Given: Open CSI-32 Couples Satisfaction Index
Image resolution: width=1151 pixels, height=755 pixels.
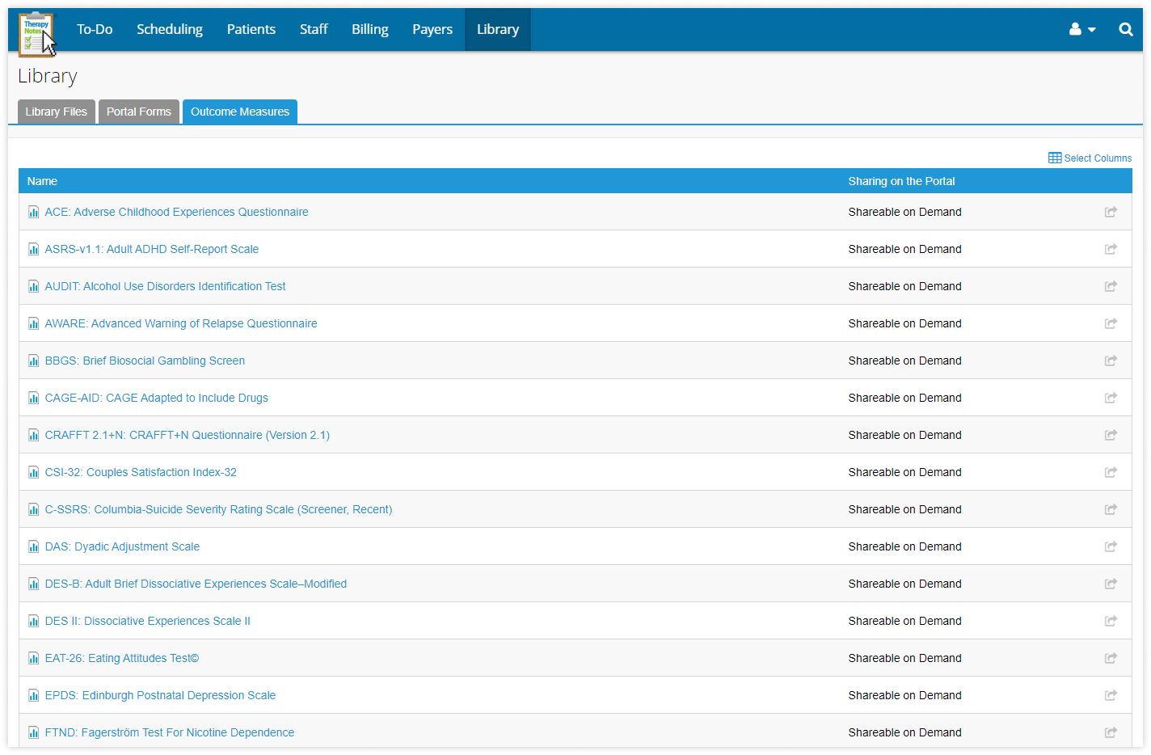Looking at the screenshot, I should point(141,472).
